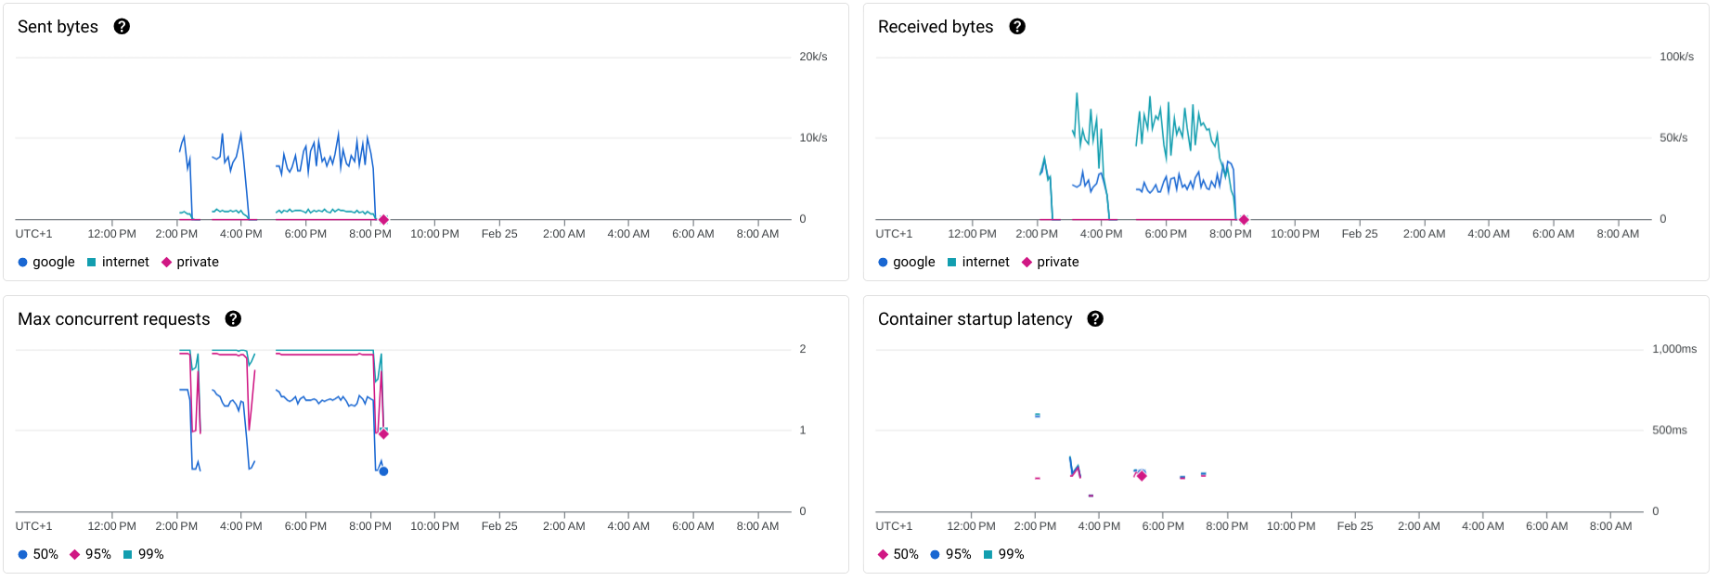Open Max concurrent requests help icon
This screenshot has height=581, width=1718.
tap(233, 319)
